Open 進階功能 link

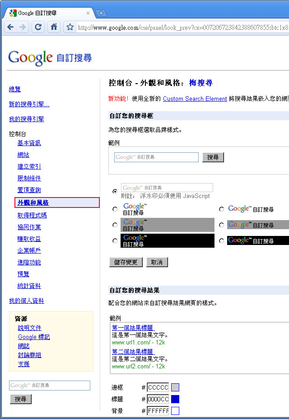point(29,262)
